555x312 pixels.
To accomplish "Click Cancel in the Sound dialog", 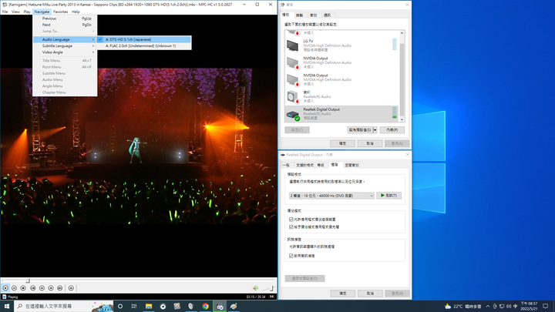I will pos(370,143).
